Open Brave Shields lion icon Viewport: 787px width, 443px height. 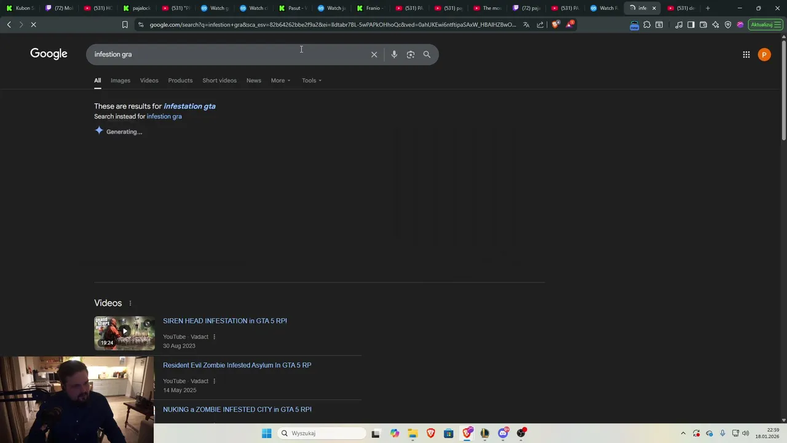pos(556,25)
